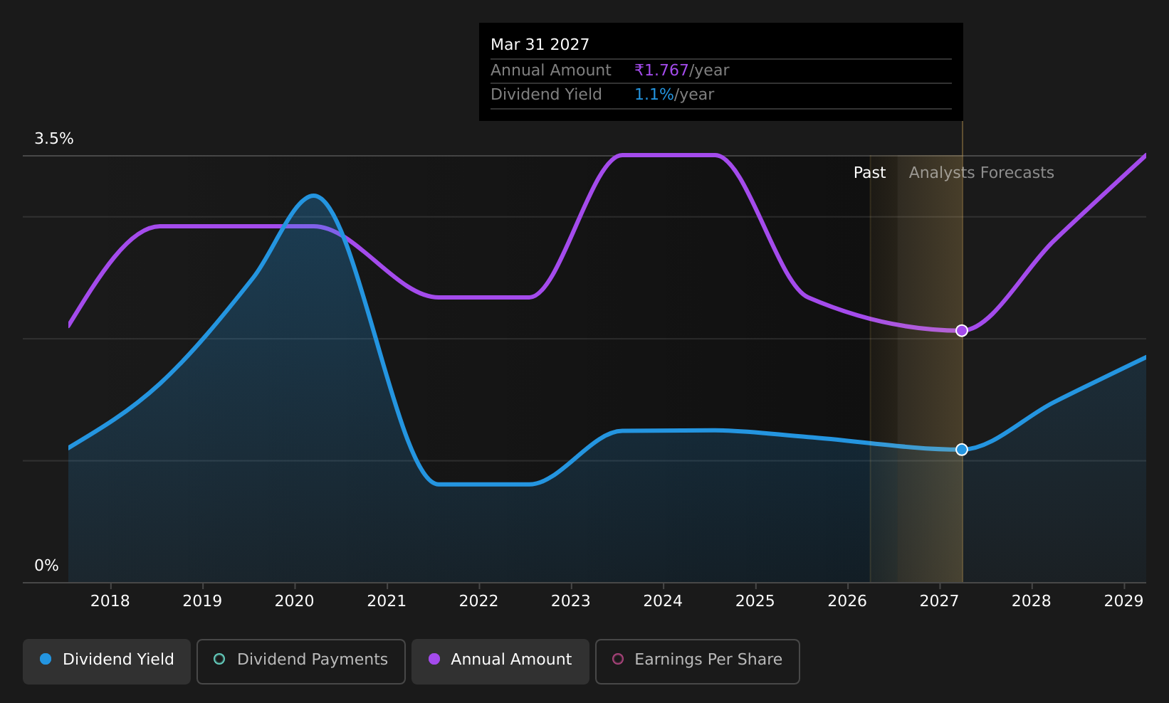Click the 2019 x-axis year label
1169x703 pixels.
point(202,601)
